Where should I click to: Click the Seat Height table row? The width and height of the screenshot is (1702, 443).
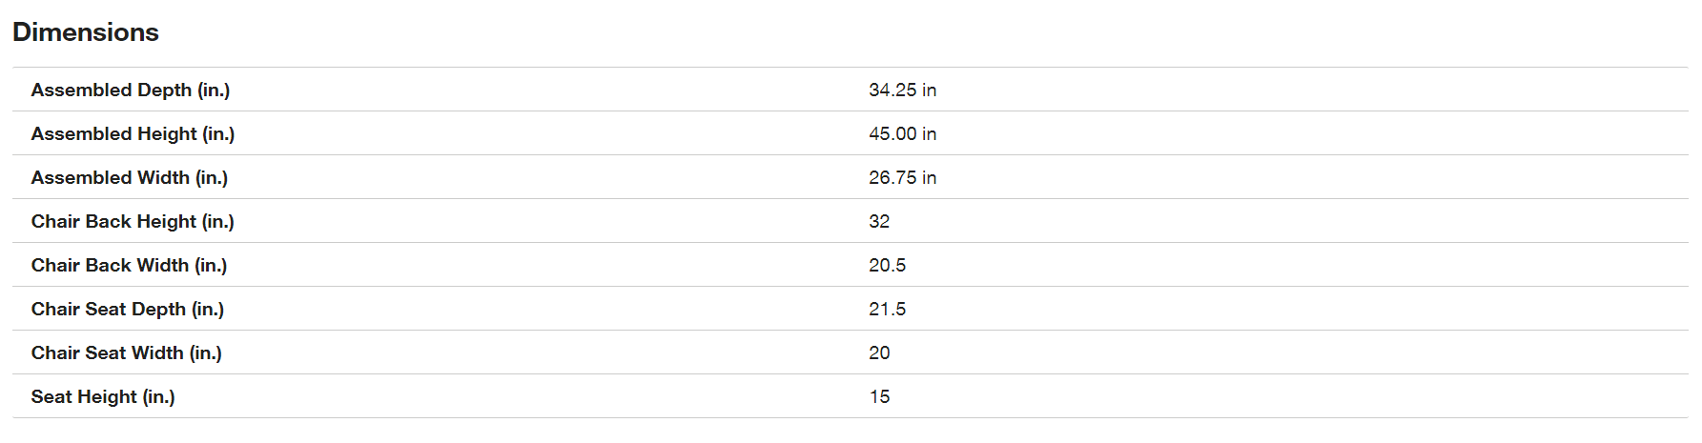851,396
